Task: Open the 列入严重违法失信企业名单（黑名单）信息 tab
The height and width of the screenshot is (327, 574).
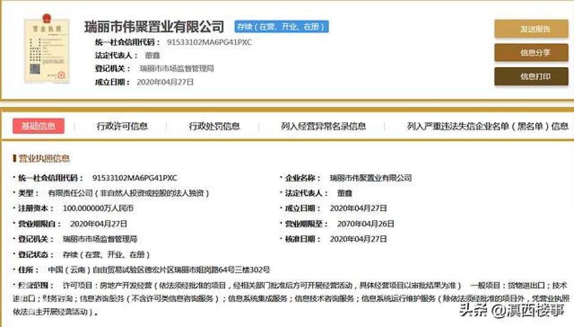Action: click(x=487, y=127)
